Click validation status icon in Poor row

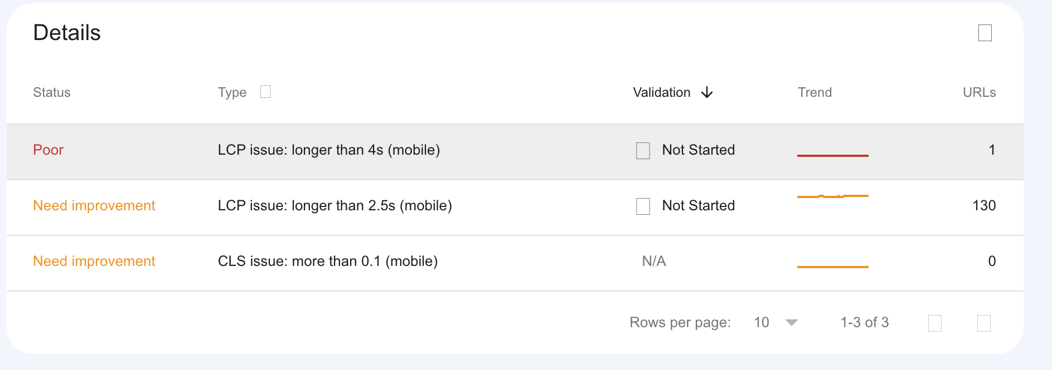tap(643, 151)
